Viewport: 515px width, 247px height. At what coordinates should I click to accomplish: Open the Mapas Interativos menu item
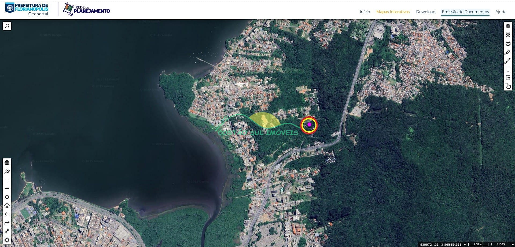(393, 12)
